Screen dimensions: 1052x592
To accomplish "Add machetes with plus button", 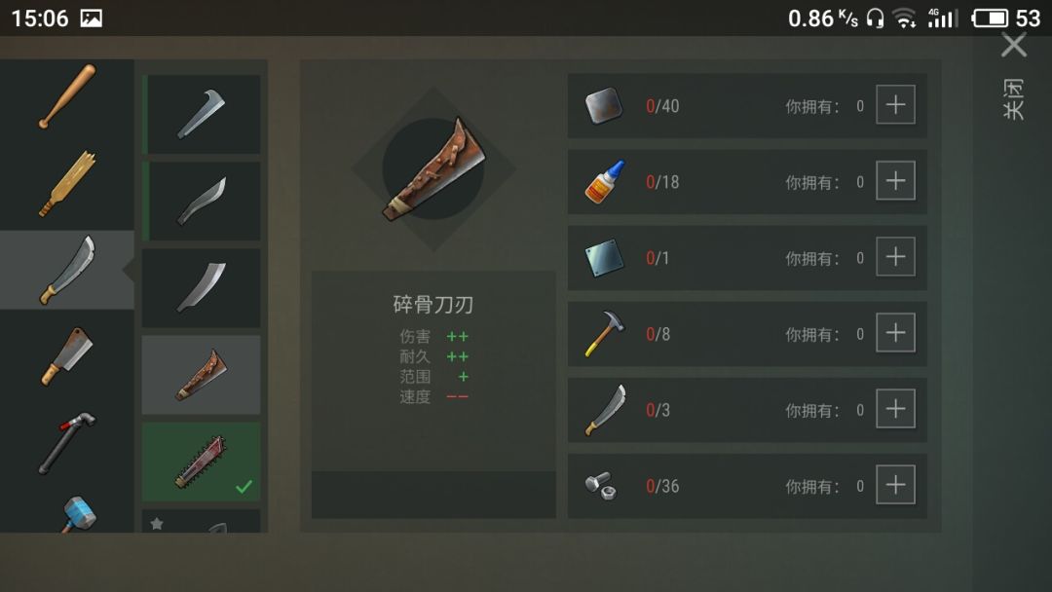I will (x=896, y=408).
